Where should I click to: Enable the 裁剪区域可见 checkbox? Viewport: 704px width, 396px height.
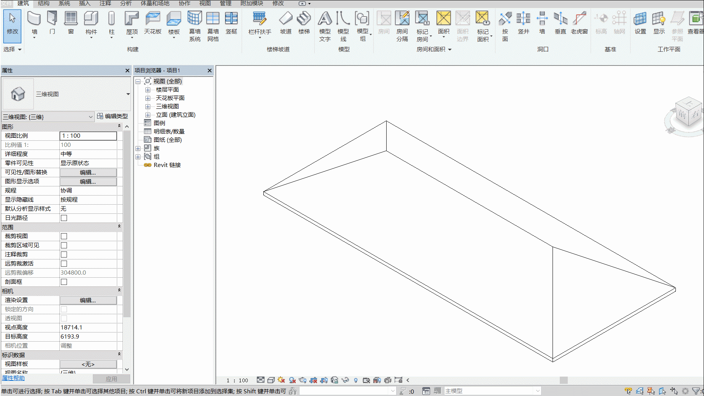64,245
